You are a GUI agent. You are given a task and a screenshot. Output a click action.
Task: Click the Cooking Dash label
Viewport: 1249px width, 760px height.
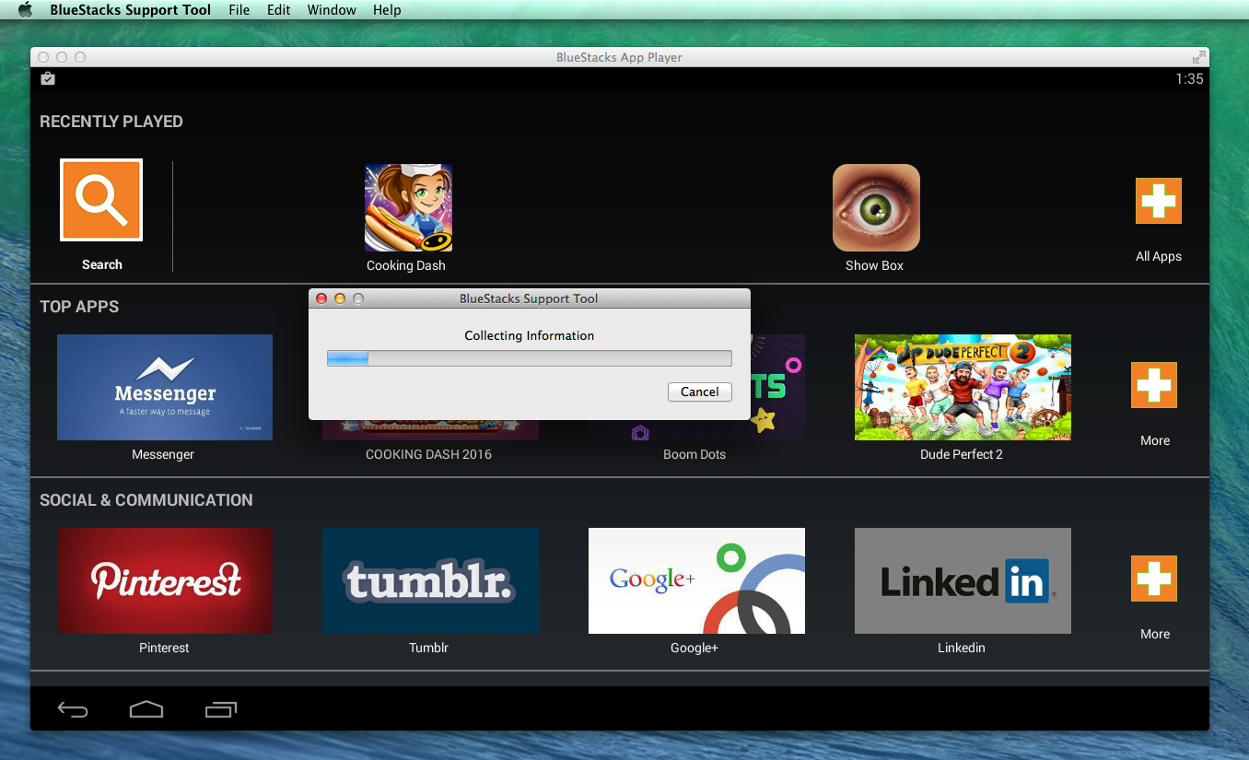pyautogui.click(x=406, y=265)
